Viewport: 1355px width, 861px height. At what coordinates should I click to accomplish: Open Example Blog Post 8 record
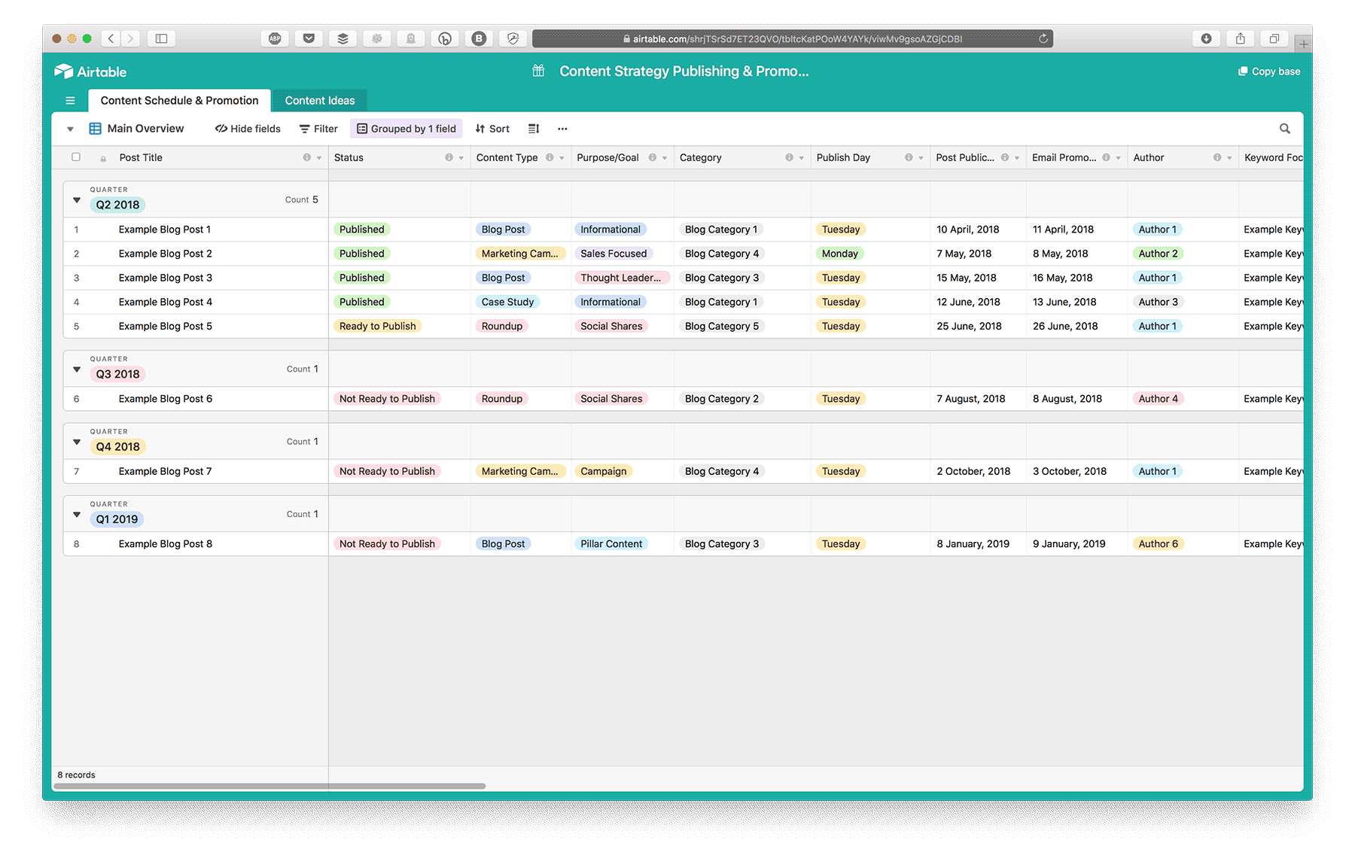pyautogui.click(x=166, y=544)
